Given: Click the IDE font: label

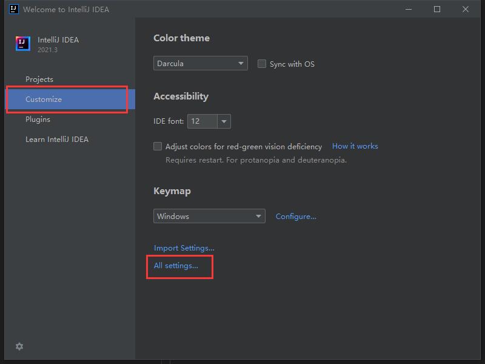Looking at the screenshot, I should pyautogui.click(x=169, y=121).
